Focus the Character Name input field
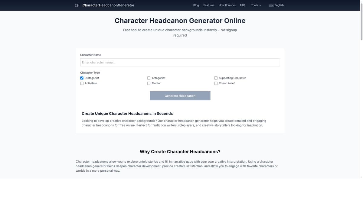This screenshot has width=363, height=204. click(180, 62)
